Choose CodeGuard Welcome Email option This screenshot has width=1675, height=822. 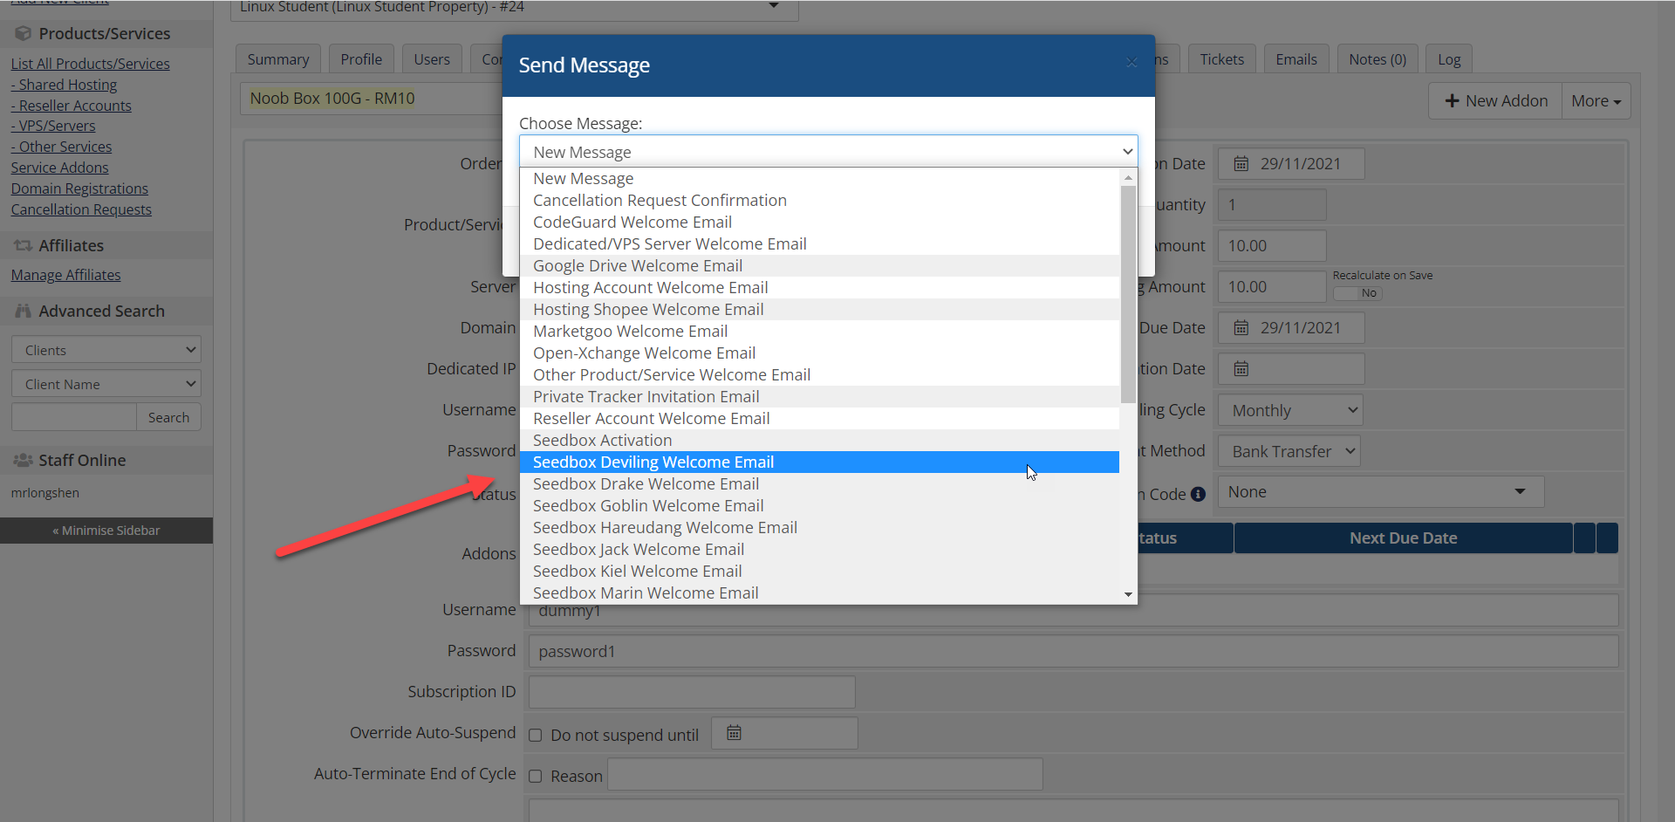820,223
